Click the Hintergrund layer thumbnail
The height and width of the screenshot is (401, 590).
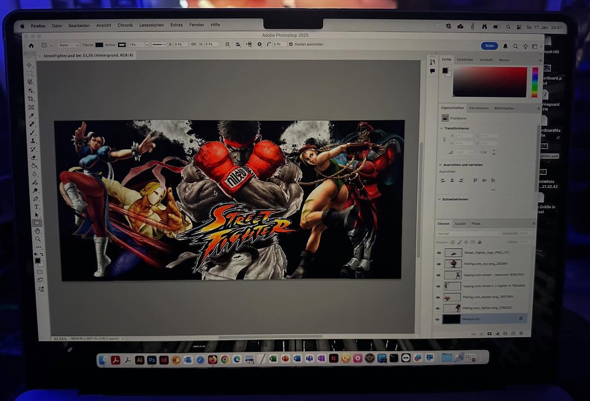(x=451, y=319)
